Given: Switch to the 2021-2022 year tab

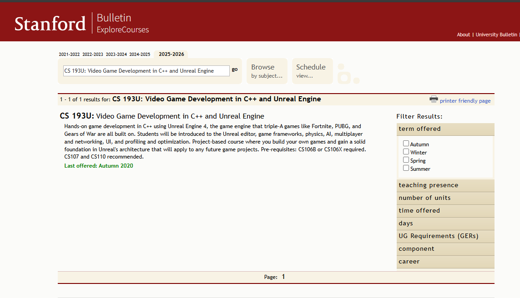Looking at the screenshot, I should [69, 55].
